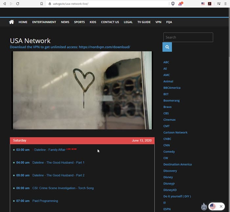230x212 pixels.
Task: Open the Brave Rewards triangle icon
Action: [180, 4]
